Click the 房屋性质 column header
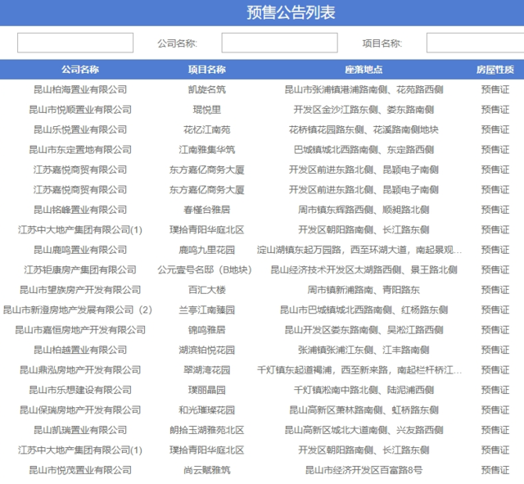 [x=495, y=70]
